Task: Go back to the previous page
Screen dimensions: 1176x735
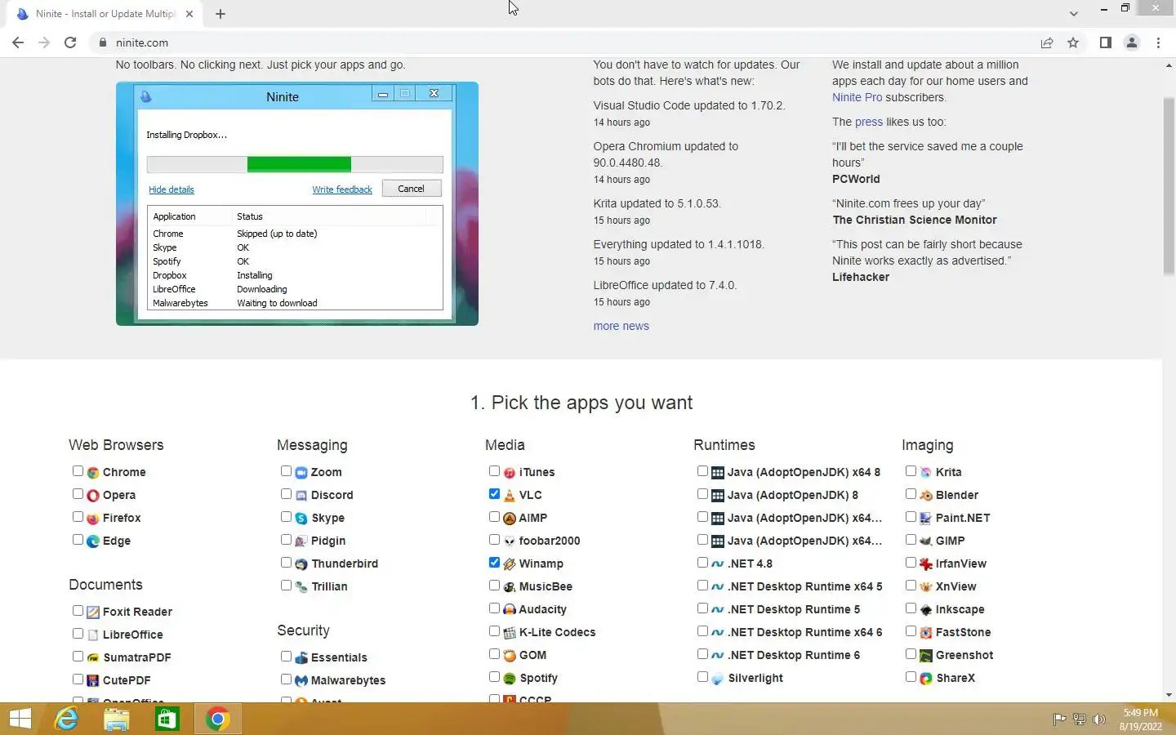Action: [18, 42]
